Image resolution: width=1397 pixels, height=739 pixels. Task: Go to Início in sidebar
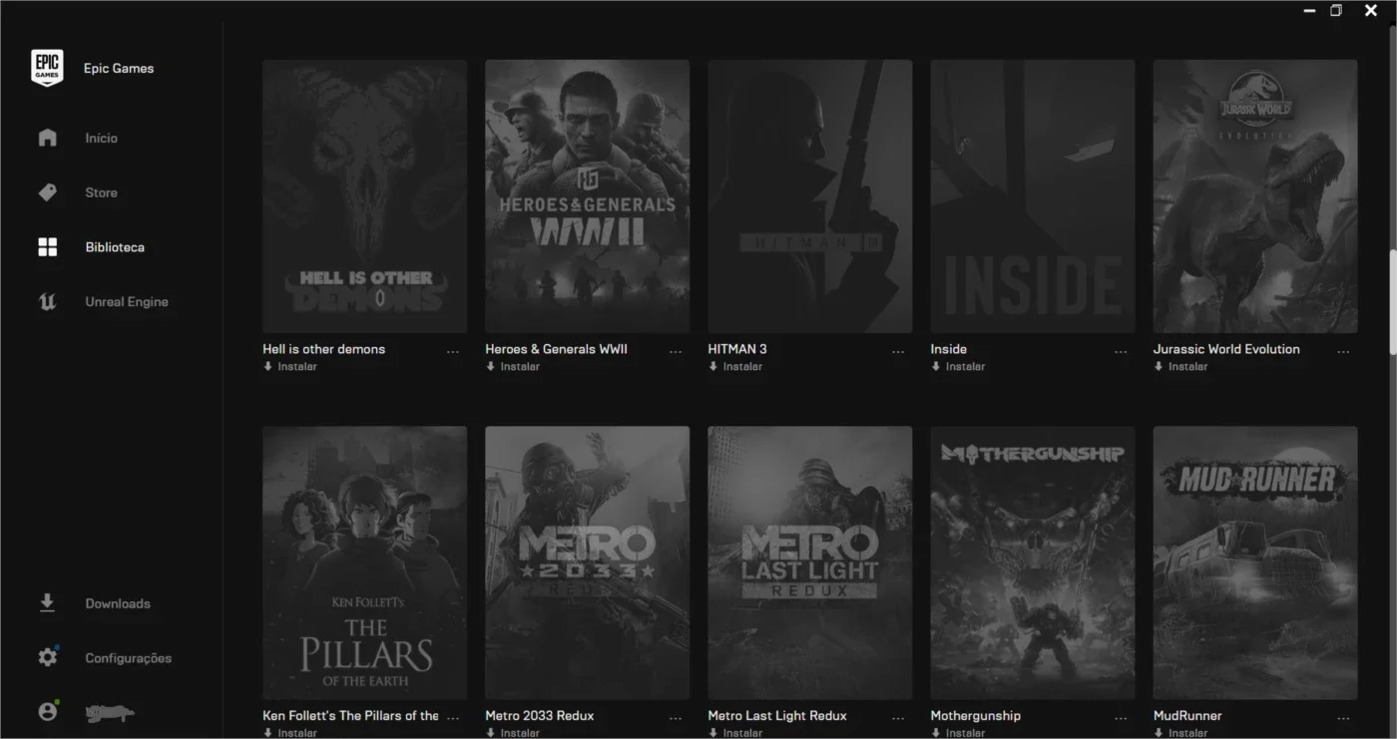(x=101, y=139)
